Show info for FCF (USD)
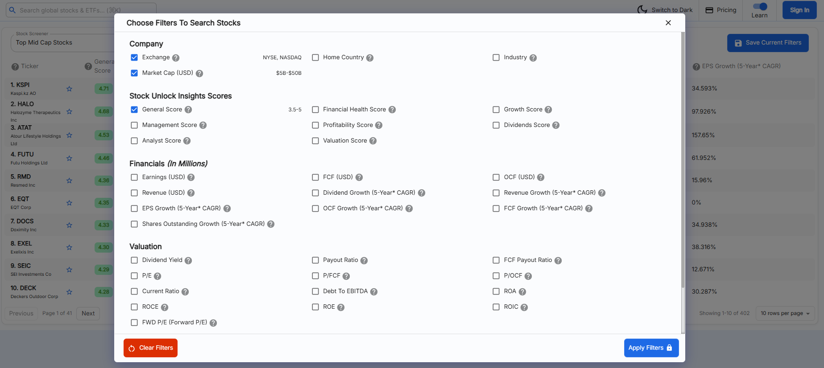 [359, 177]
